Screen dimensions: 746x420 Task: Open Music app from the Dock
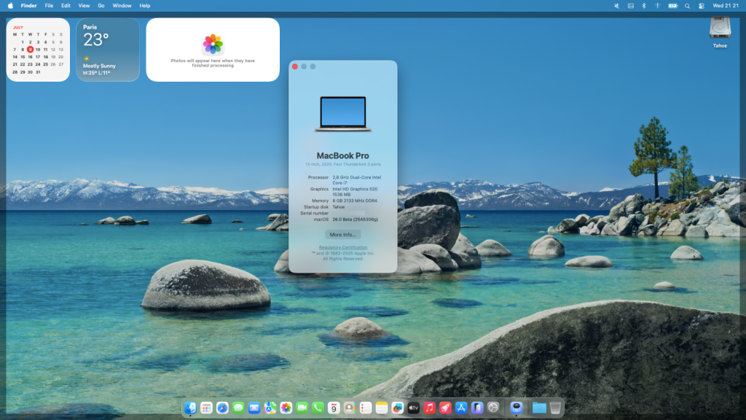coord(430,408)
